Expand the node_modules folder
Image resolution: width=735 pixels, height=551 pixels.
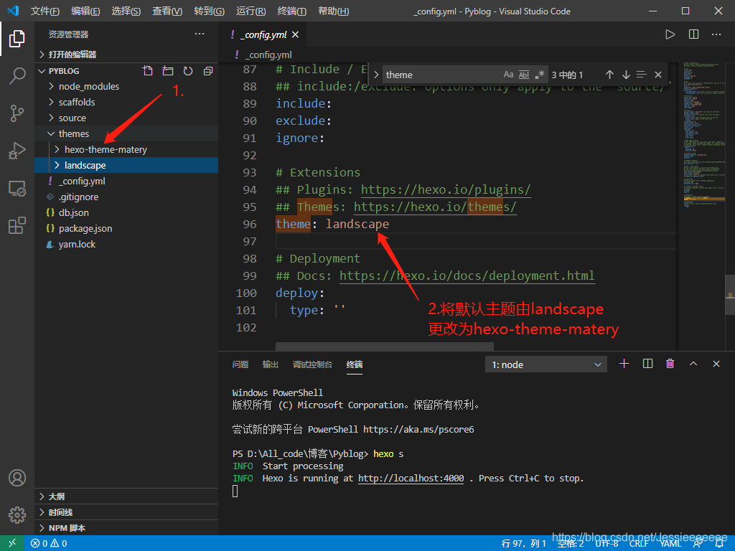tap(126, 86)
